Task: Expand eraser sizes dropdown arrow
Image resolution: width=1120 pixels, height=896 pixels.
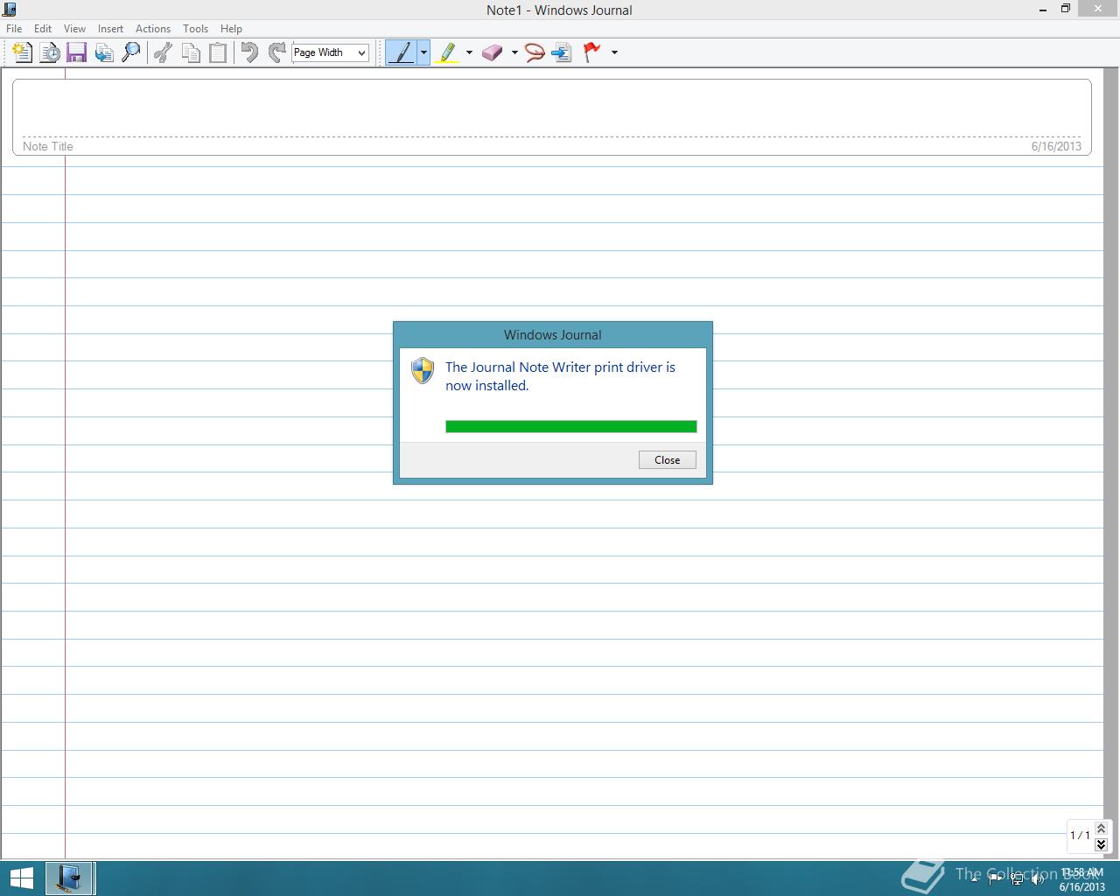Action: pos(514,52)
